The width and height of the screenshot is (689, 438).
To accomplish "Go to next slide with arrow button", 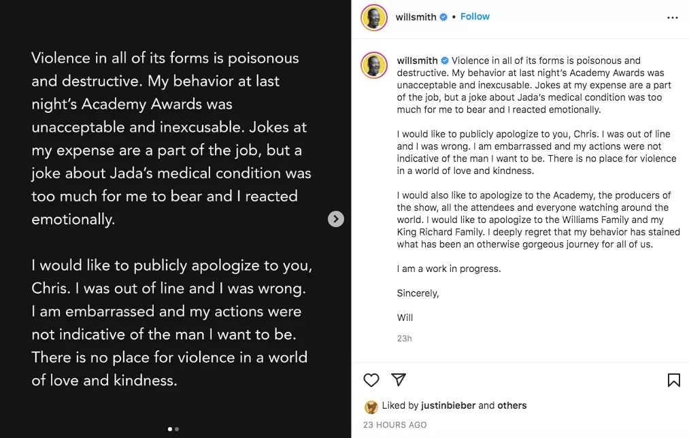I will click(x=336, y=219).
